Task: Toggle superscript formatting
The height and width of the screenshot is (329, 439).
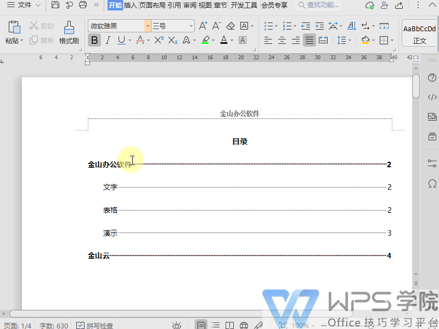Action: coord(159,40)
